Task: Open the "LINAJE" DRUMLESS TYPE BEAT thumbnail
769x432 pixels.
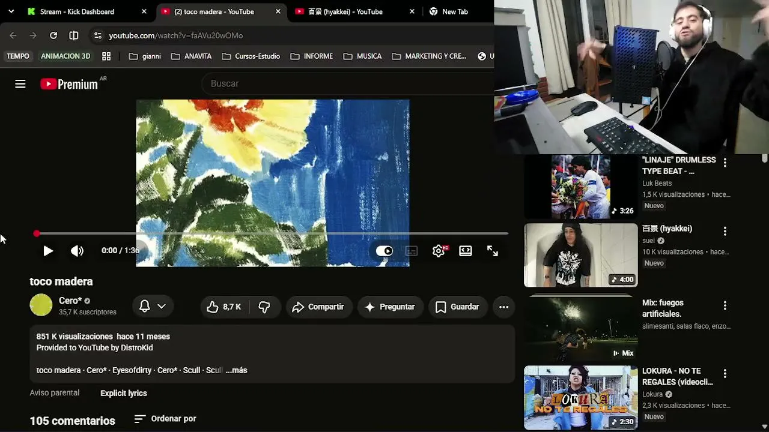Action: (580, 187)
